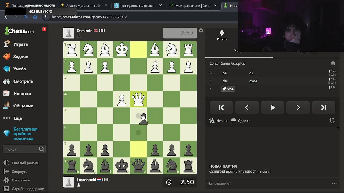
Task: Click the black king piece
Action: coord(122,166)
